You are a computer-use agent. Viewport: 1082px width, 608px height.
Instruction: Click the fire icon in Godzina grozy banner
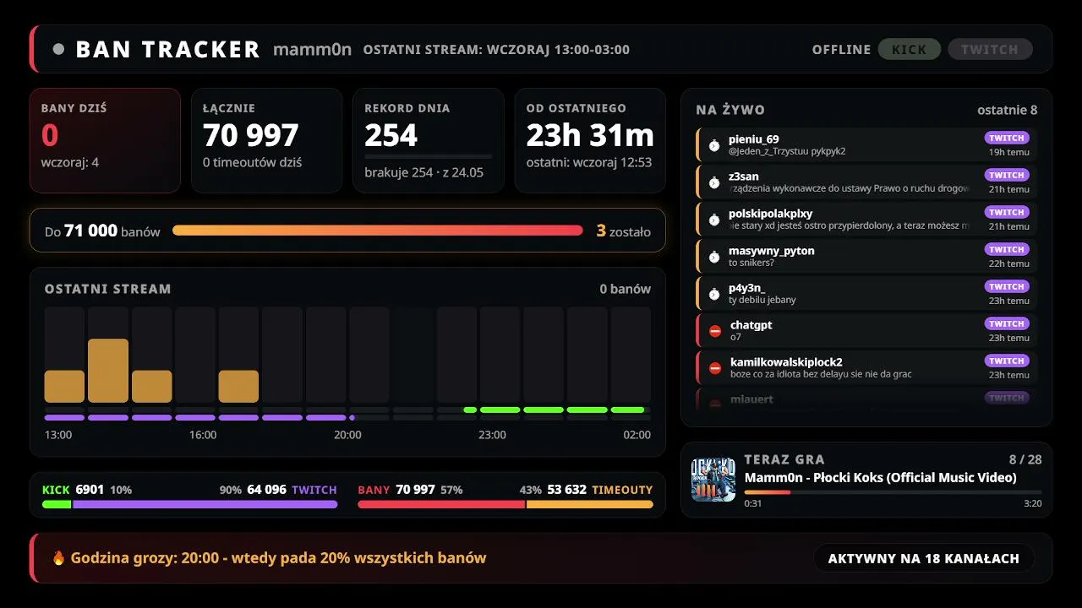58,557
